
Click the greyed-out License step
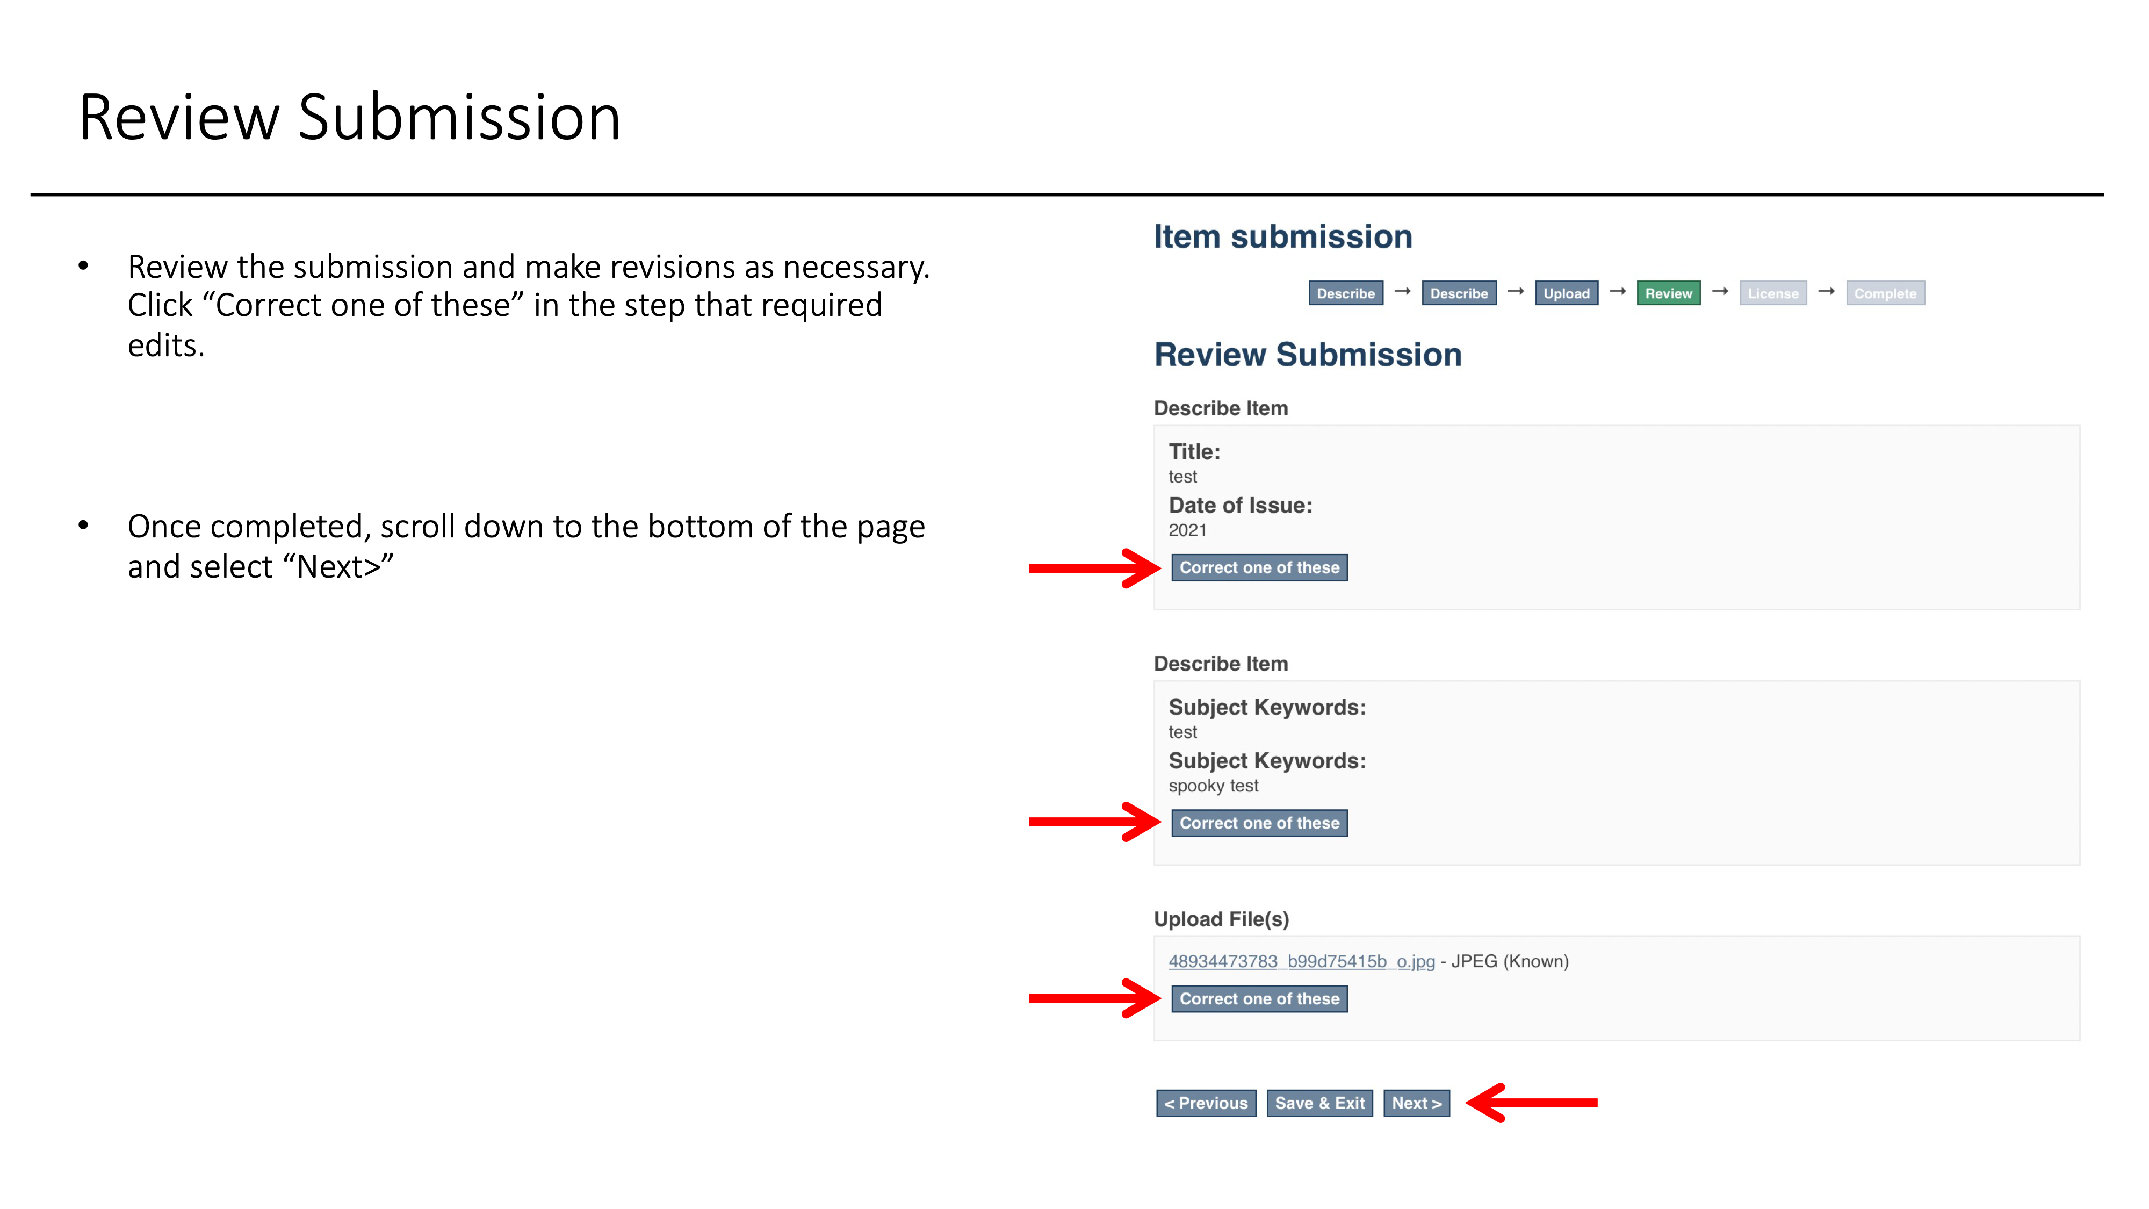point(1773,294)
